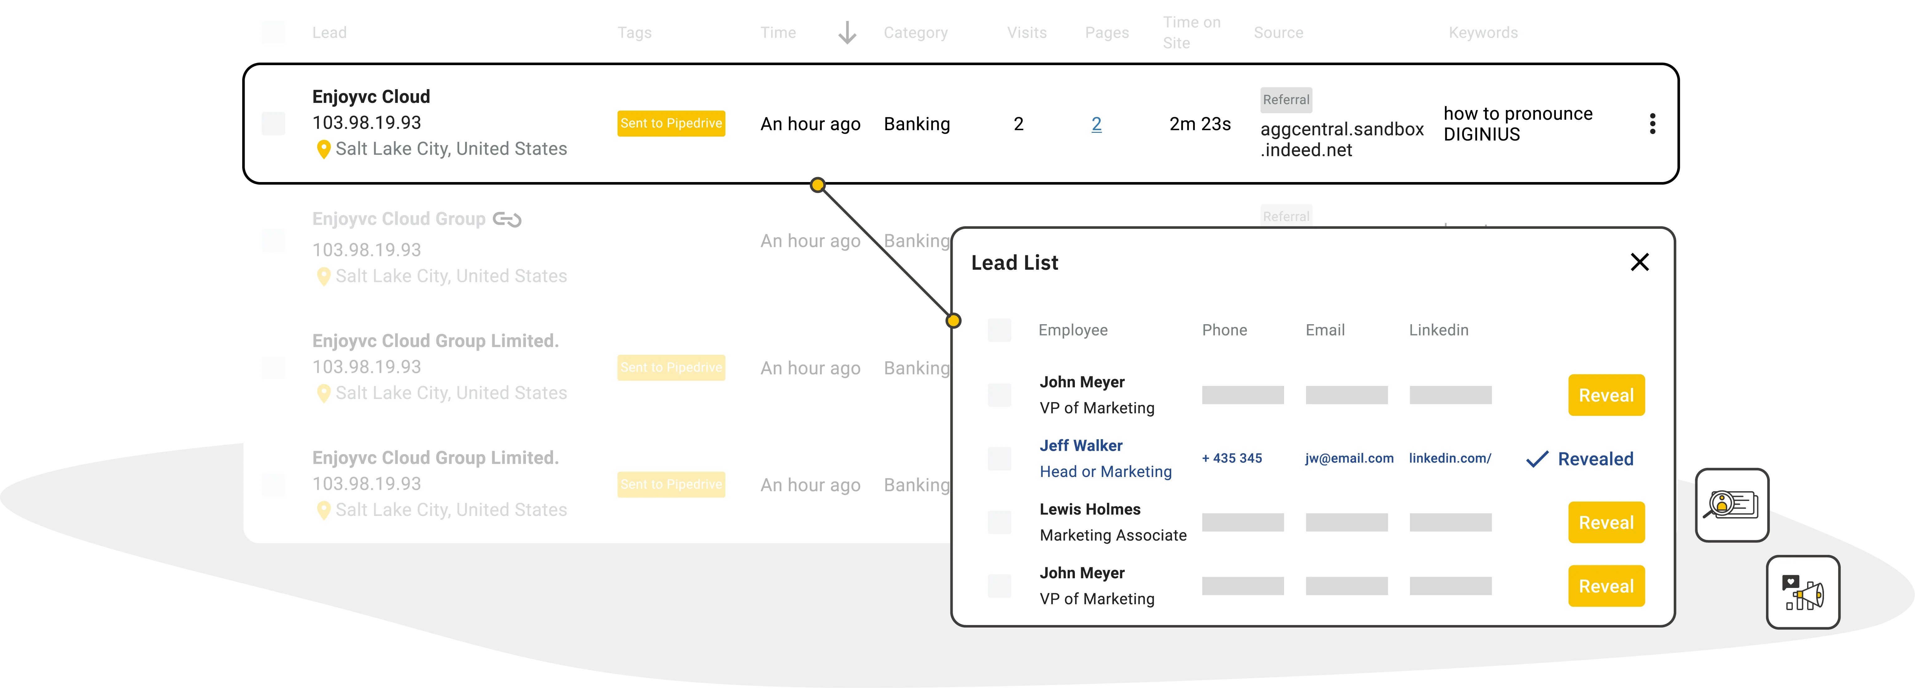Click the Sent to Pipedrive tag on Enjoyvc Cloud
The image size is (1915, 688).
pyautogui.click(x=671, y=123)
